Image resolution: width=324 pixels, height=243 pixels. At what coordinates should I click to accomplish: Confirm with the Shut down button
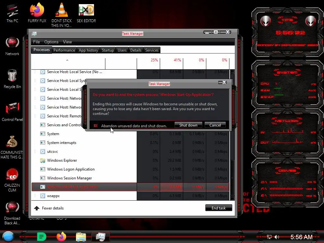tap(188, 125)
